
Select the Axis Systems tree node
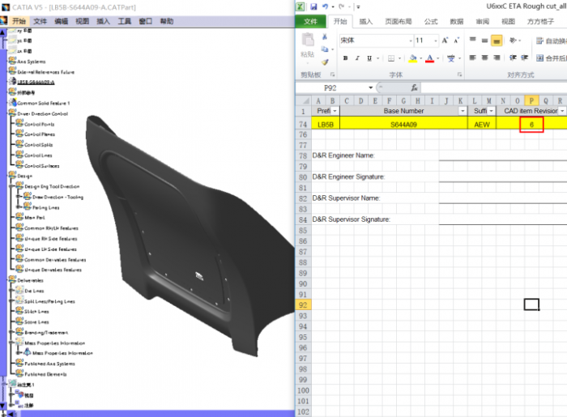pos(32,61)
